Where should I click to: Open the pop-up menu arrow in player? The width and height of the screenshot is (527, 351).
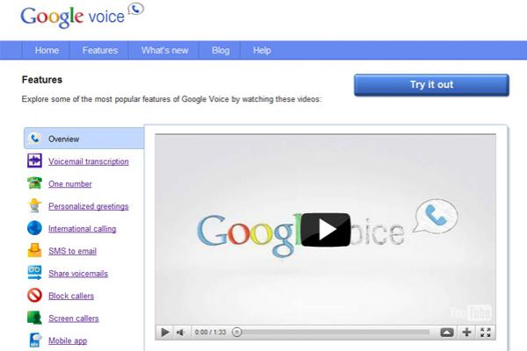tap(447, 333)
